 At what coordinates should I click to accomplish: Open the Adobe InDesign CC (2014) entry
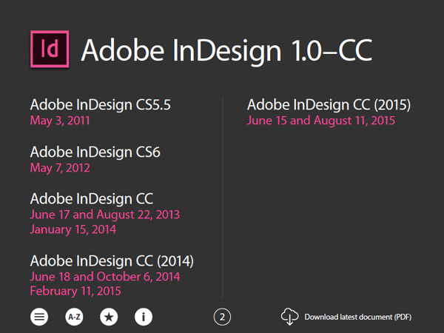click(112, 260)
